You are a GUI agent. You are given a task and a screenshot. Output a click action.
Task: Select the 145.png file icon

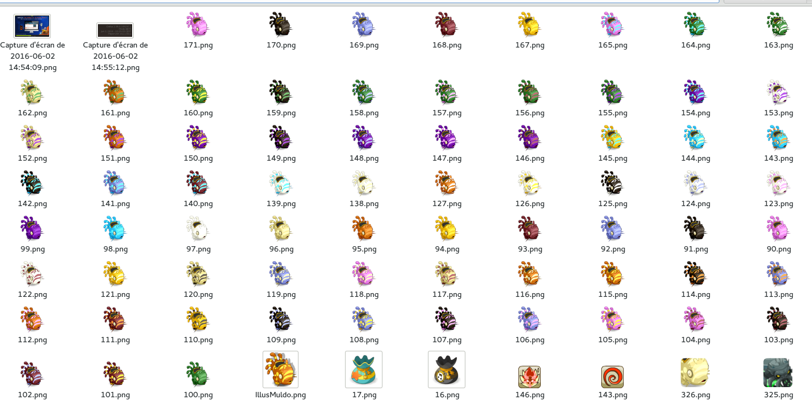tap(612, 138)
